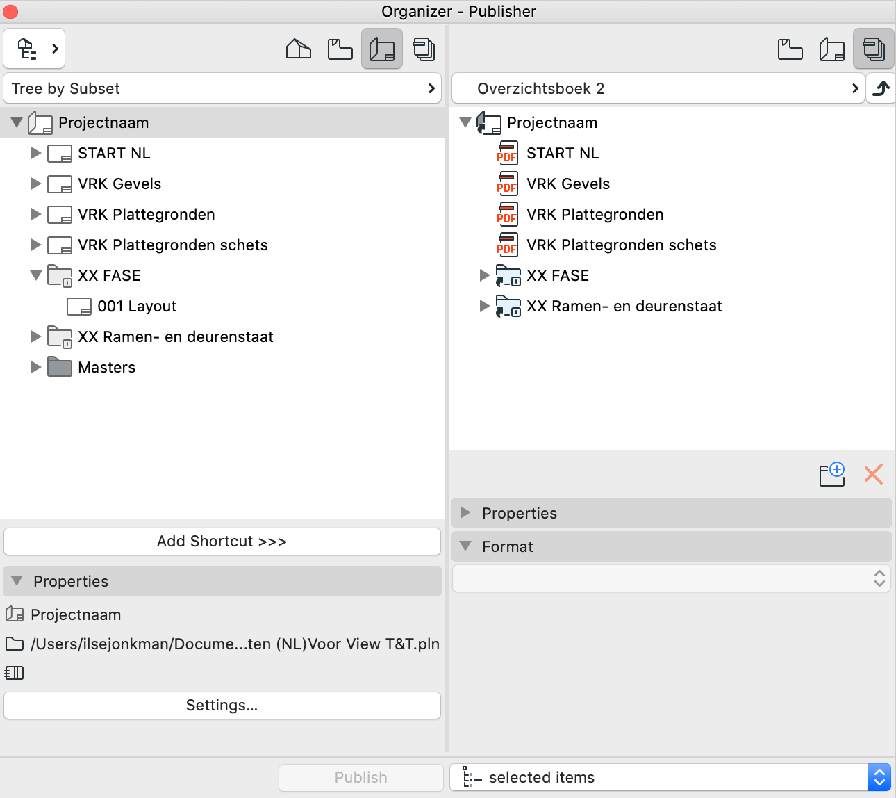Go up one level in publisher sets
Image resolution: width=896 pixels, height=798 pixels.
pos(881,88)
